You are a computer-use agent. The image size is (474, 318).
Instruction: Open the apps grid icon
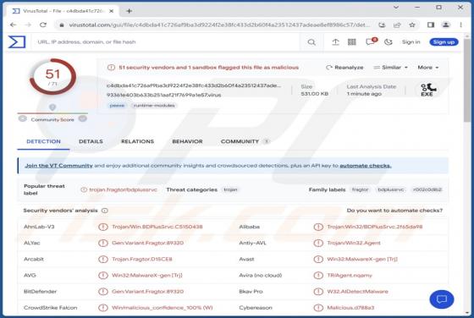(352, 42)
